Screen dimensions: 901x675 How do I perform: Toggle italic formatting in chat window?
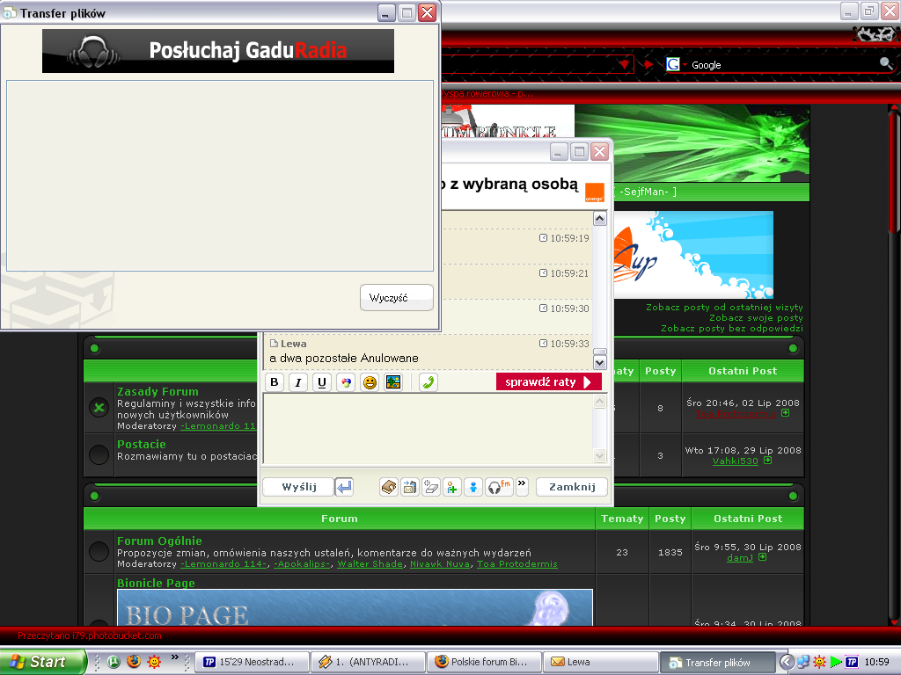pos(297,382)
